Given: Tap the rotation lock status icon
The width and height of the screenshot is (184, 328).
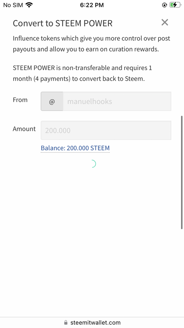Looking at the screenshot, I should [x=164, y=5].
